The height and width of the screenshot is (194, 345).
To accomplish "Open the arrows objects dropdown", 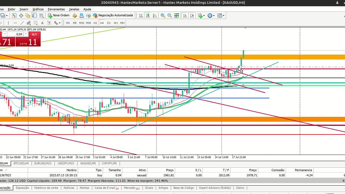I will pos(57,23).
